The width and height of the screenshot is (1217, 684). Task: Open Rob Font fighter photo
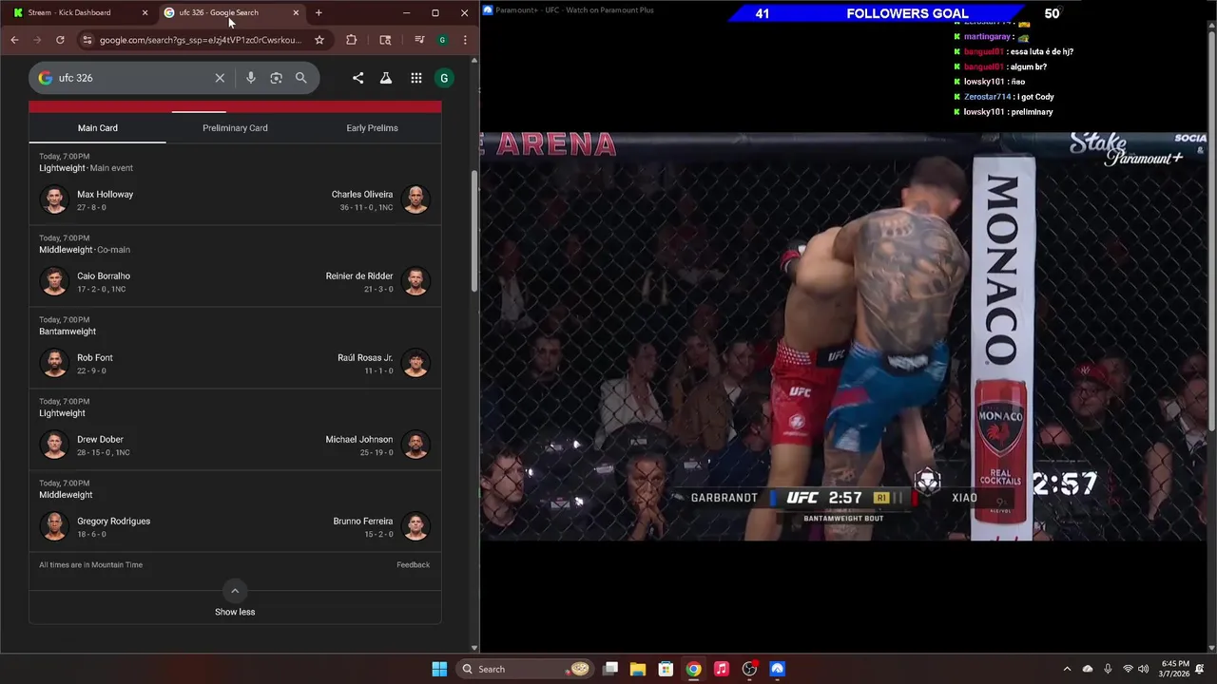[x=54, y=363]
